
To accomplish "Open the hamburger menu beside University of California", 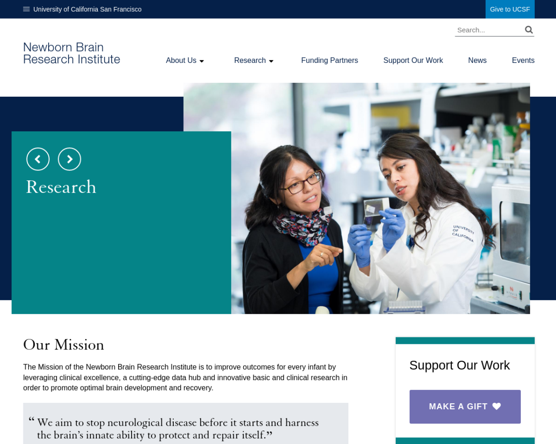I will pos(26,9).
